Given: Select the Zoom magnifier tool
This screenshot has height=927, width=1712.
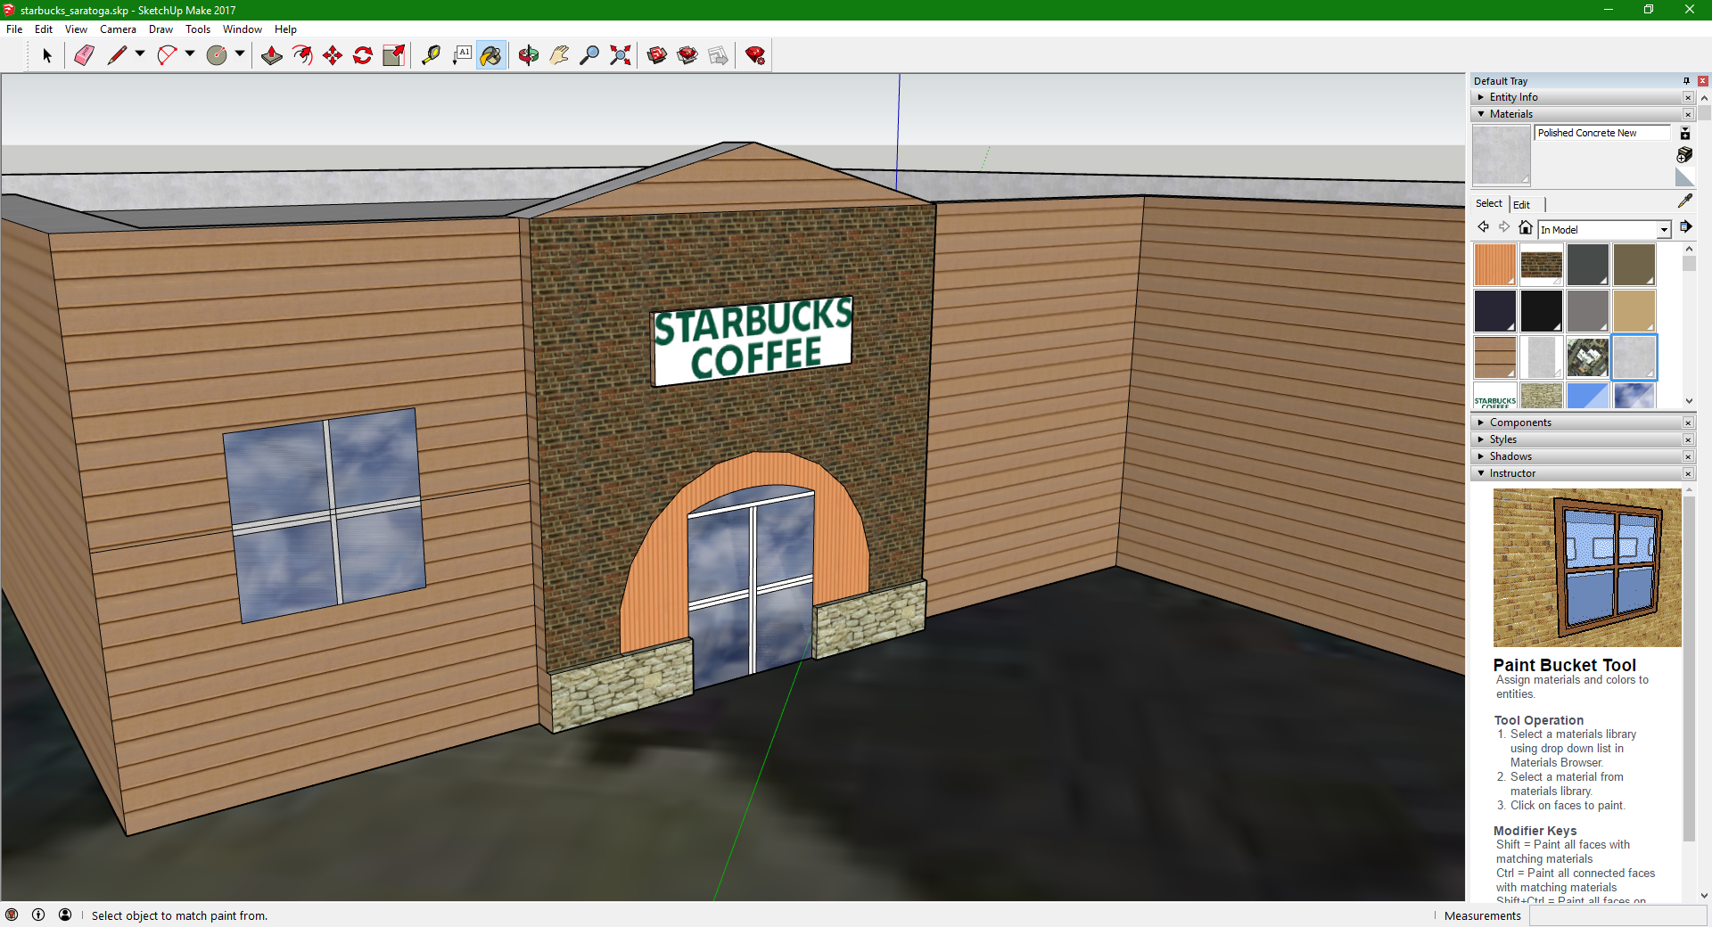Looking at the screenshot, I should coord(589,55).
